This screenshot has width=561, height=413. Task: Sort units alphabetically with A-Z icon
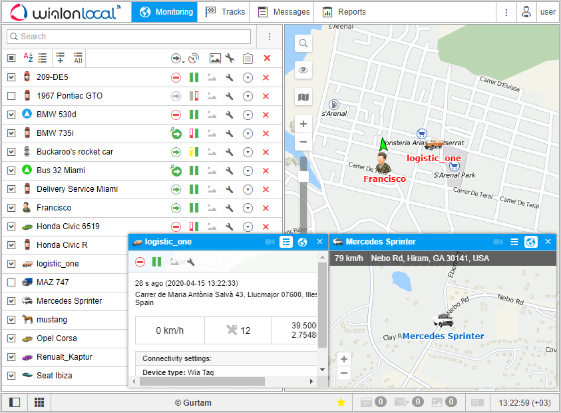point(28,58)
